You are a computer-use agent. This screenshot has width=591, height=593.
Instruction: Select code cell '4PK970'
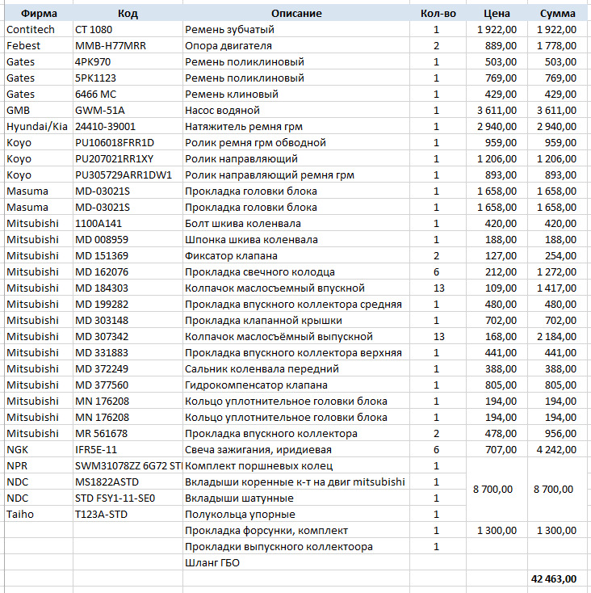[128, 61]
